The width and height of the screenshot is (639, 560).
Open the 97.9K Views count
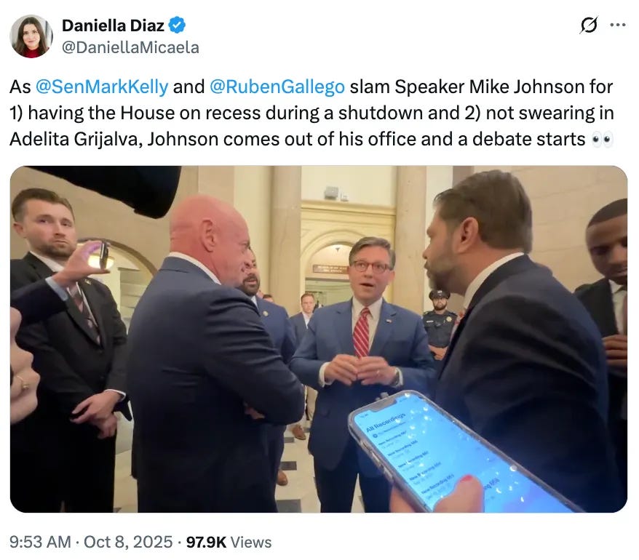tap(229, 542)
